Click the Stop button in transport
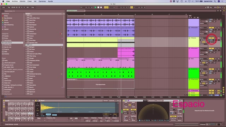Viewport: 226px width, 127px height. click(98, 7)
